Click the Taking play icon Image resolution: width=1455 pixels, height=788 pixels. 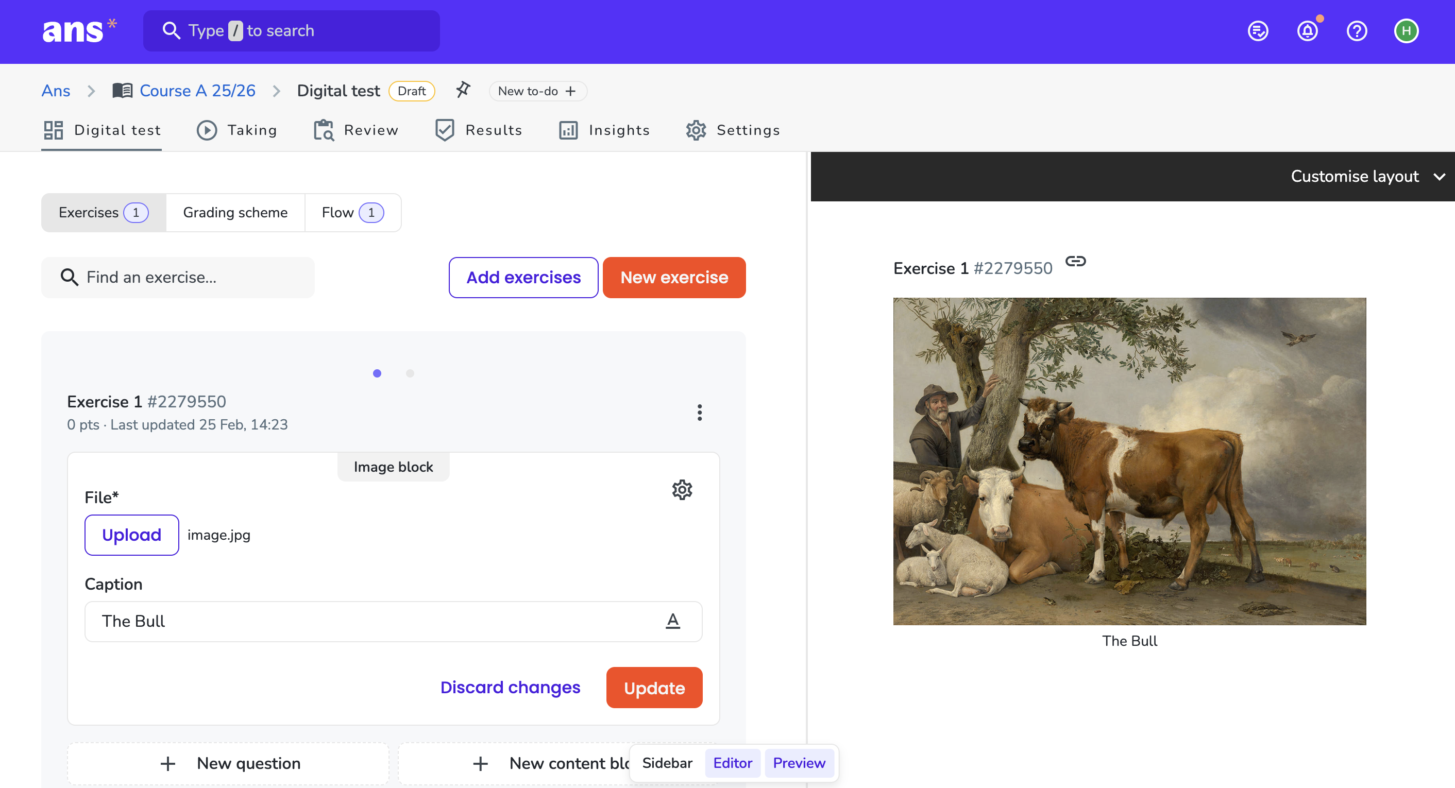pos(207,130)
